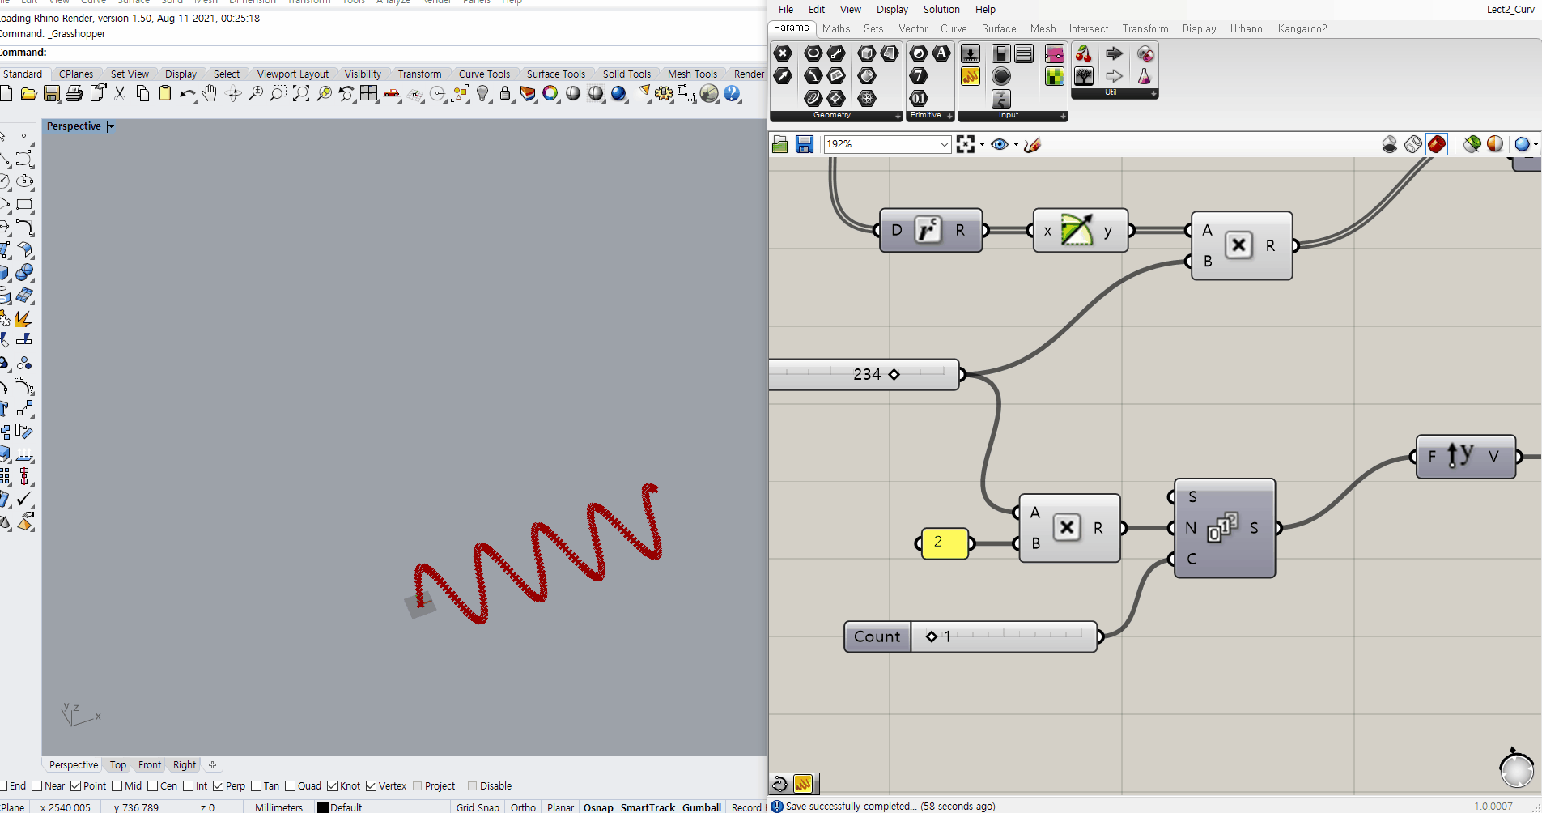The image size is (1542, 813).
Task: Select the yellow Graph Mapper input icon
Action: point(971,76)
